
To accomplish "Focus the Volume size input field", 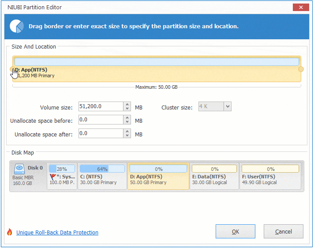I will point(101,106).
